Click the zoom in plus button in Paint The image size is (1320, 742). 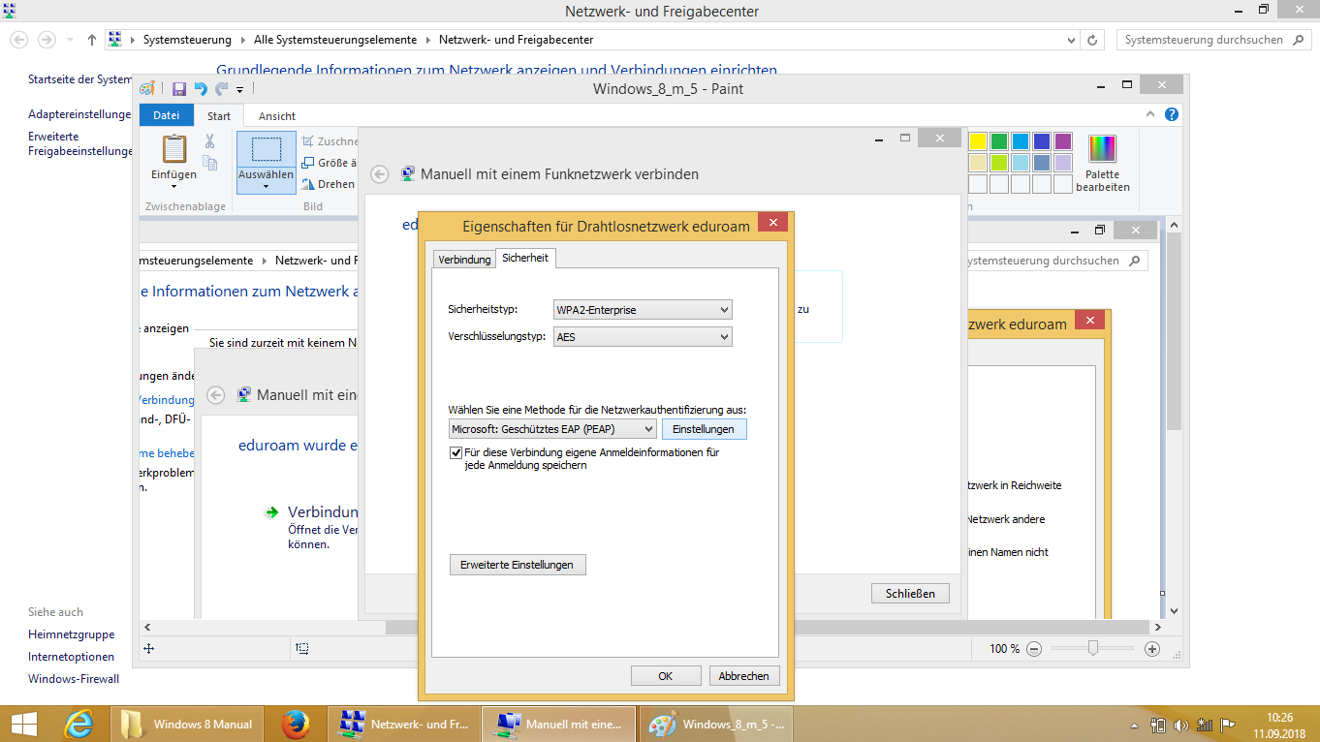(x=1152, y=649)
